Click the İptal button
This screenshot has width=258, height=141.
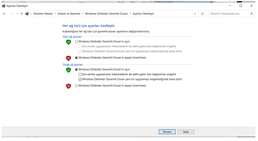pos(186,132)
